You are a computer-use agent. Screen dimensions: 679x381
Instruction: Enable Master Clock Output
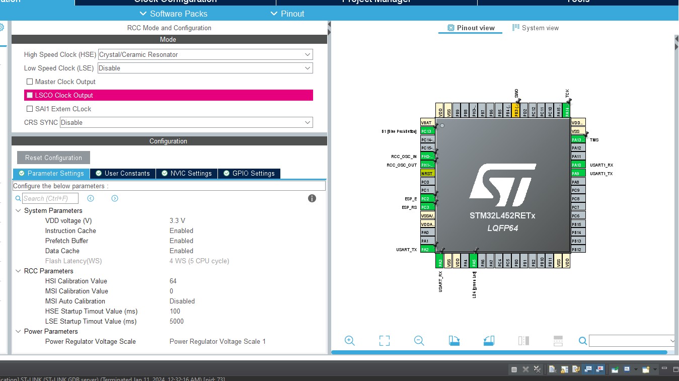click(x=29, y=82)
